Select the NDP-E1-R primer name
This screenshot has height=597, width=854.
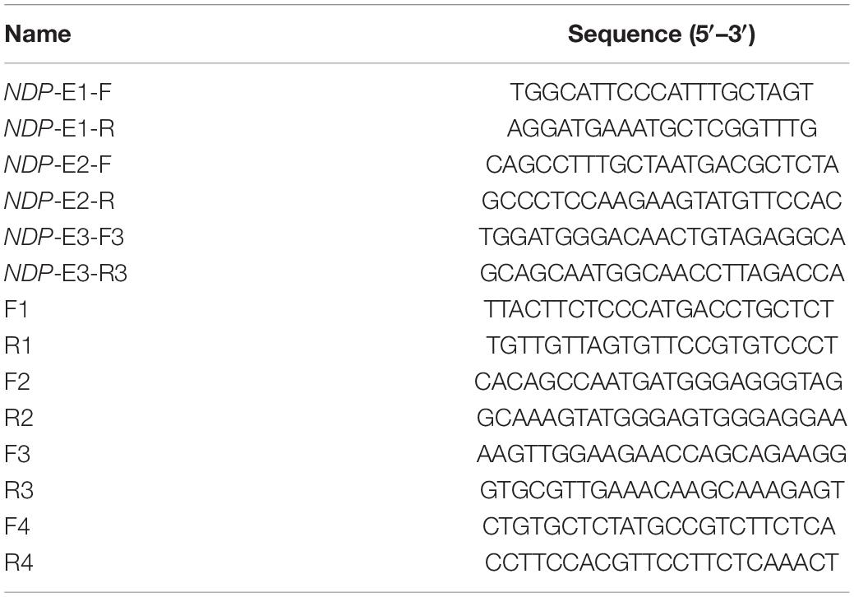point(59,128)
